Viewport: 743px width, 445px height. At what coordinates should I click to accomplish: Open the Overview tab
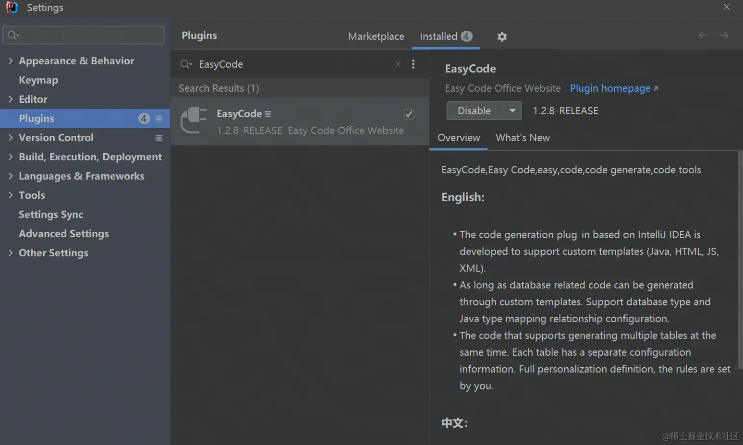click(459, 138)
